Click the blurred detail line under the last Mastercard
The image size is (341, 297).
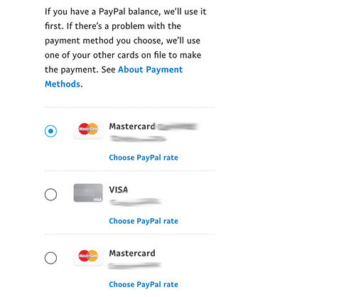pyautogui.click(x=134, y=266)
